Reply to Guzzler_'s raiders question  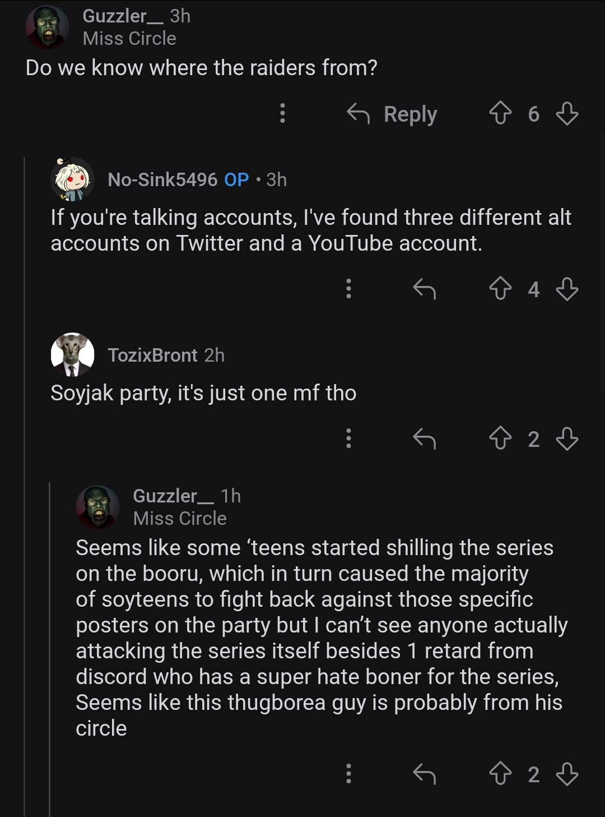click(392, 114)
